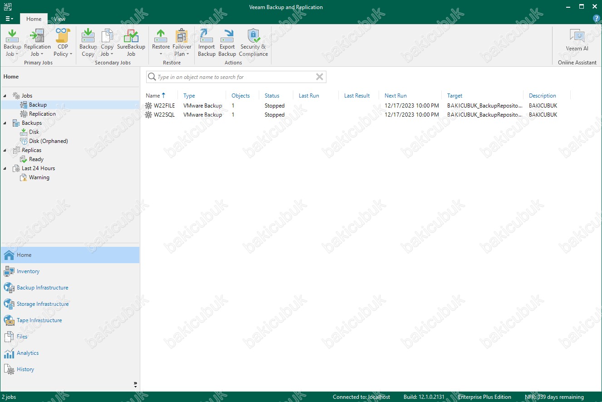Click the Stopped status of W22SQL
This screenshot has width=602, height=402.
(x=275, y=115)
